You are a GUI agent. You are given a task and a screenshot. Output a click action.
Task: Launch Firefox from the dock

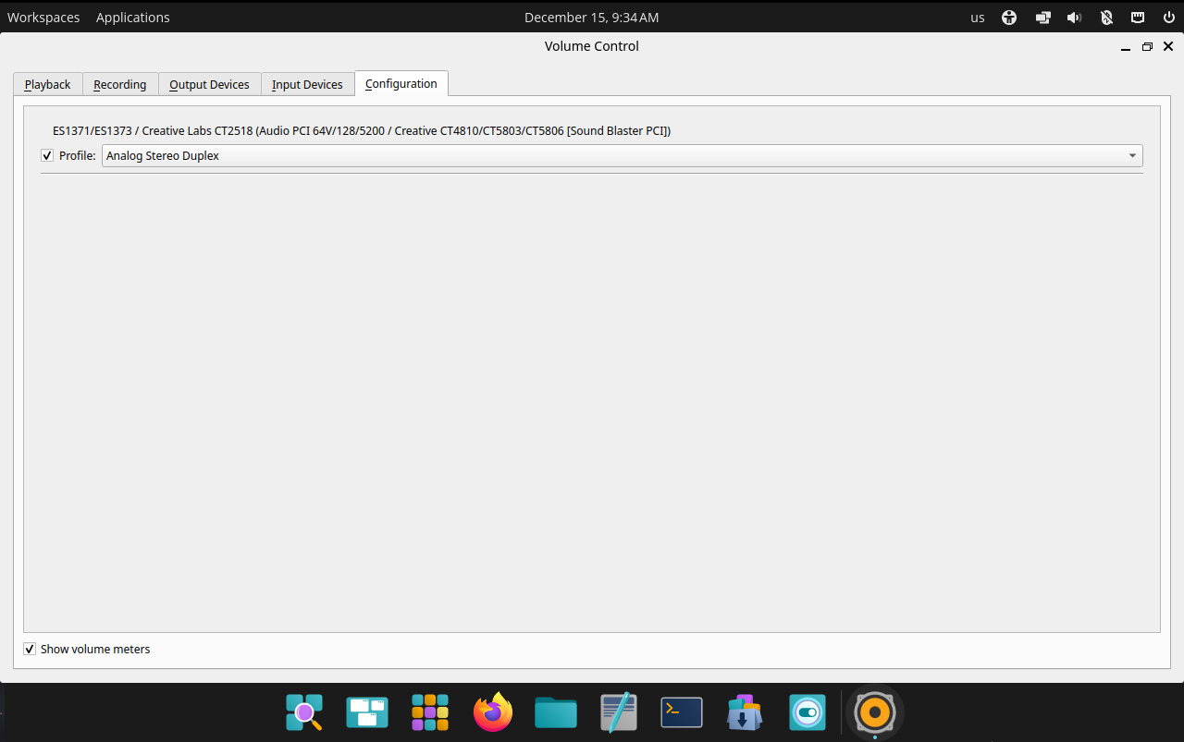coord(493,712)
